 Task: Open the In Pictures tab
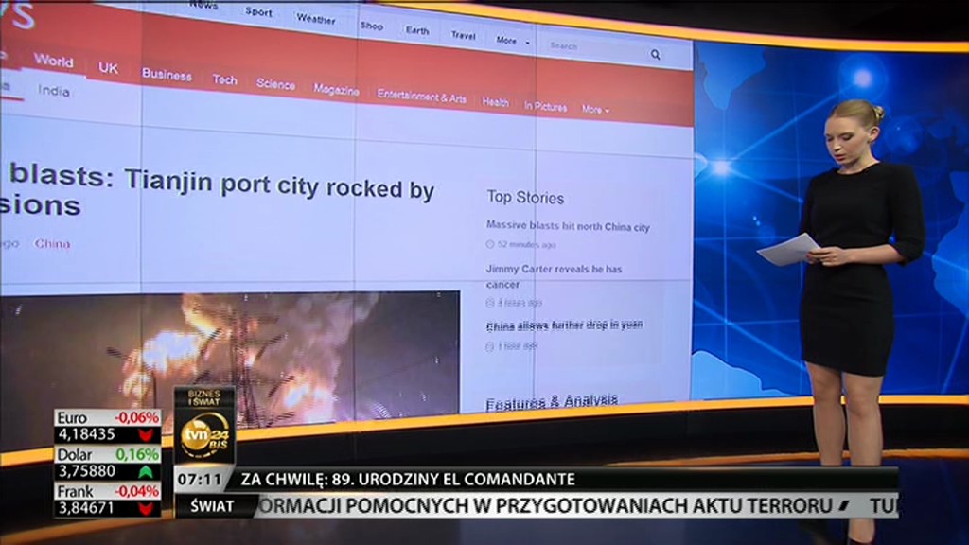point(546,106)
